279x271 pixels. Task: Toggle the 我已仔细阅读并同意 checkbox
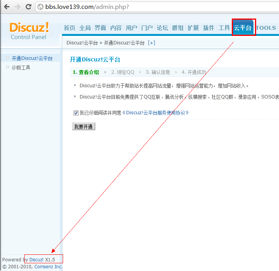tap(76, 113)
